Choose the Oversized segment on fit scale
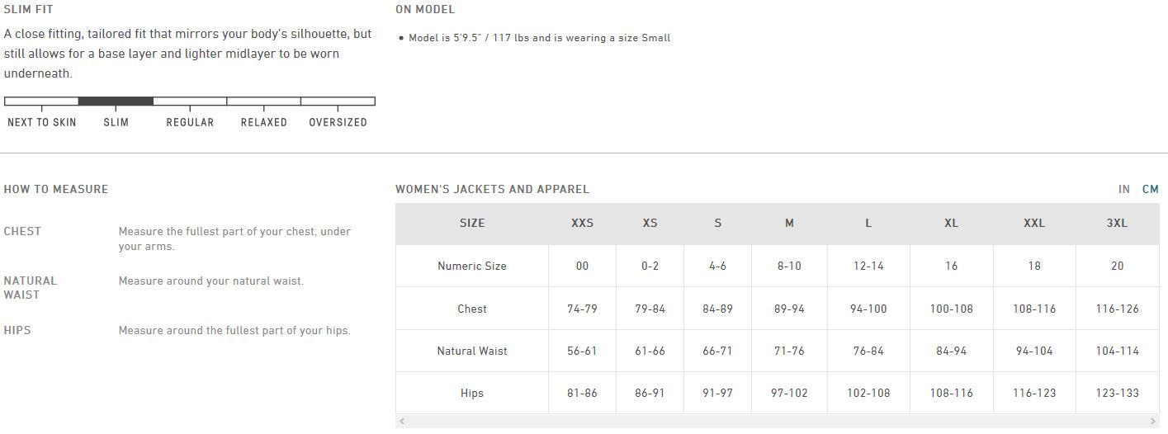The height and width of the screenshot is (434, 1168). 338,101
